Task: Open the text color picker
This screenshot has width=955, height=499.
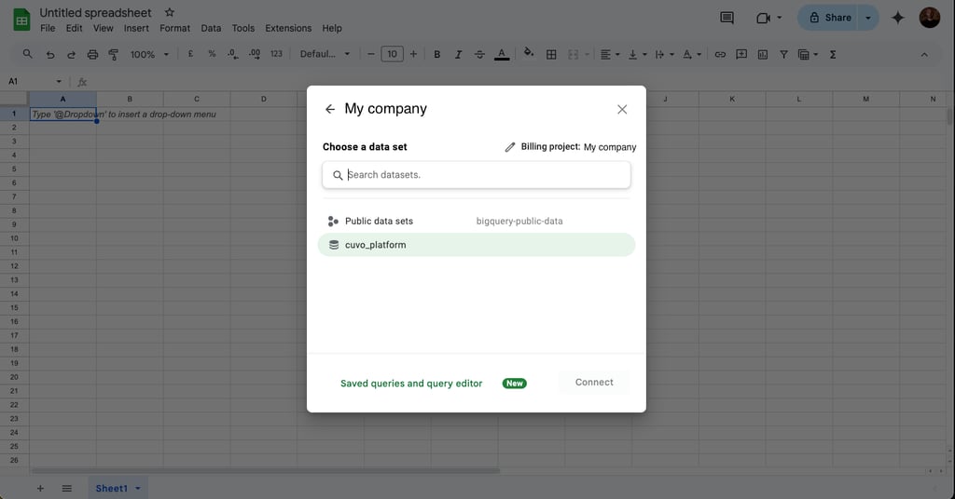Action: pyautogui.click(x=501, y=55)
